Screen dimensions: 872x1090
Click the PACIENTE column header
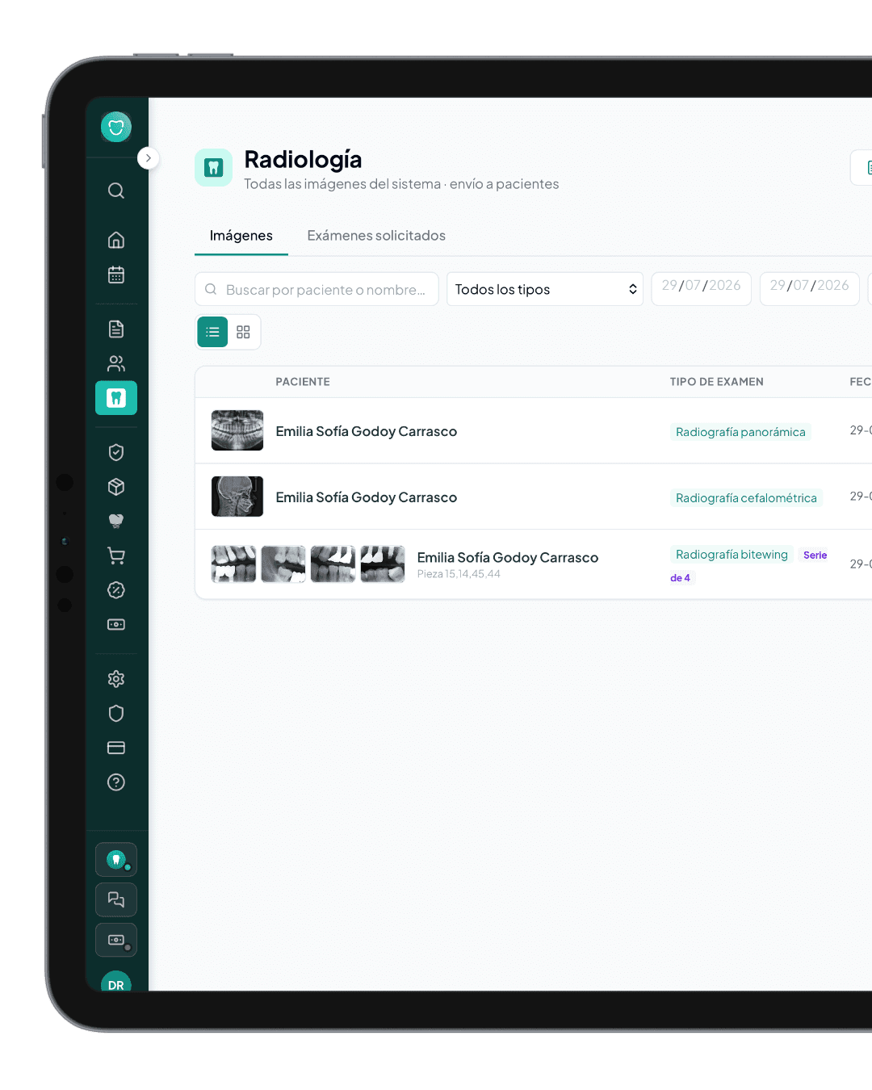[303, 382]
